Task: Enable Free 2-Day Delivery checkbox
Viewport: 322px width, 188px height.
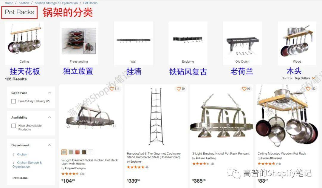Action: [13, 101]
